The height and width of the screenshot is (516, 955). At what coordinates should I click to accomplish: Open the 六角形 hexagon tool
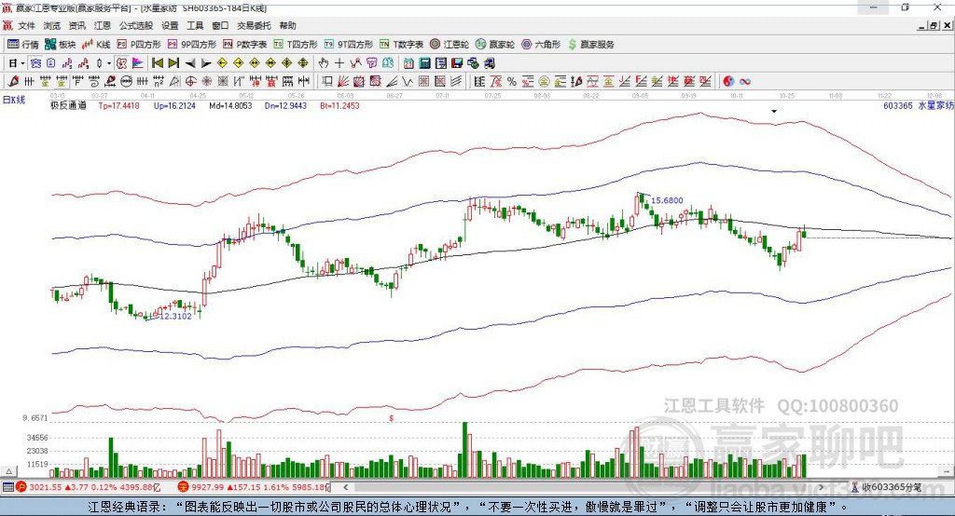[x=541, y=45]
